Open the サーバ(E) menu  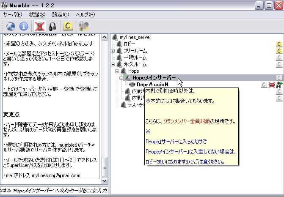click(13, 15)
